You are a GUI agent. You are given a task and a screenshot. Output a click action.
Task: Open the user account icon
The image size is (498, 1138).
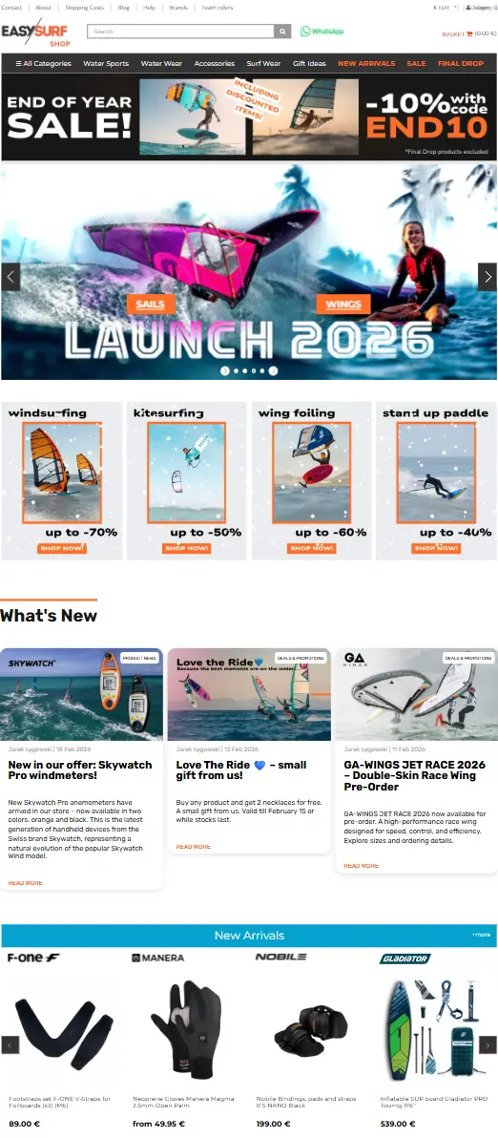coord(468,8)
